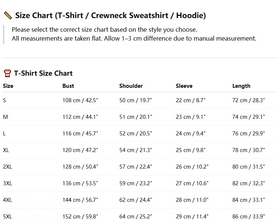Click the 4XL size row label
The image size is (277, 224).
click(7, 200)
